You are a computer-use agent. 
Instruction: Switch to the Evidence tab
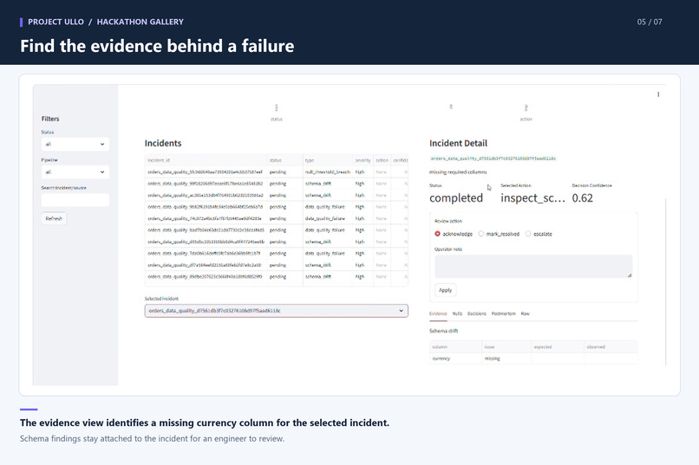click(438, 313)
